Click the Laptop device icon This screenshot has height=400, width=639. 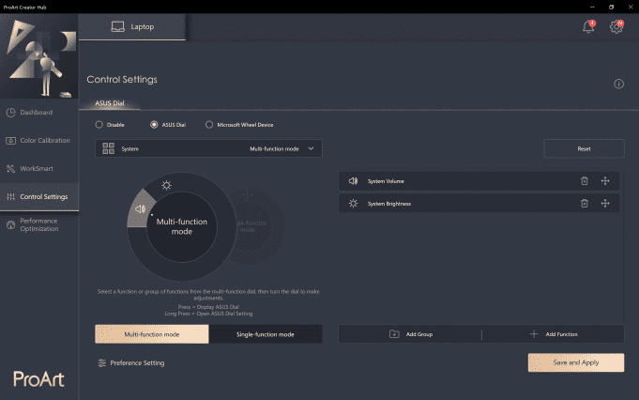click(x=118, y=27)
